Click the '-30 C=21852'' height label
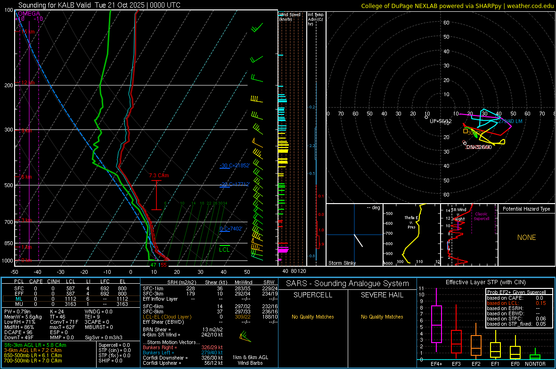Viewport: 556px width, 369px height. (x=235, y=165)
